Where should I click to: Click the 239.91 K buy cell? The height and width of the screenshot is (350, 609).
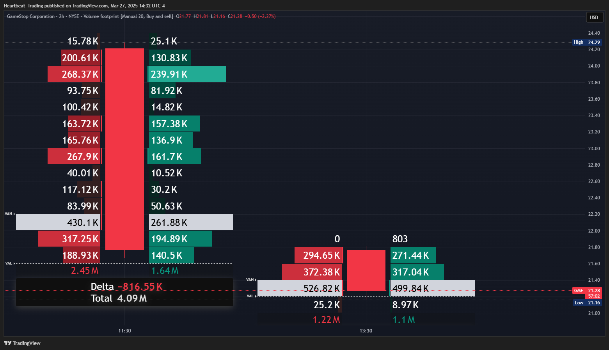coord(188,74)
